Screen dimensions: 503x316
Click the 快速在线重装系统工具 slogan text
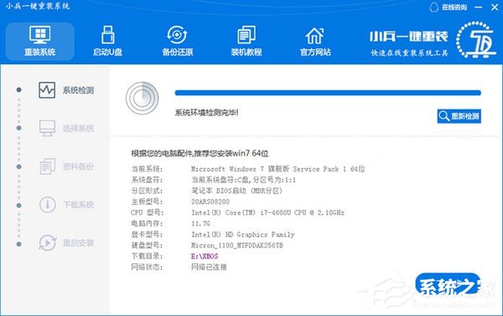410,53
